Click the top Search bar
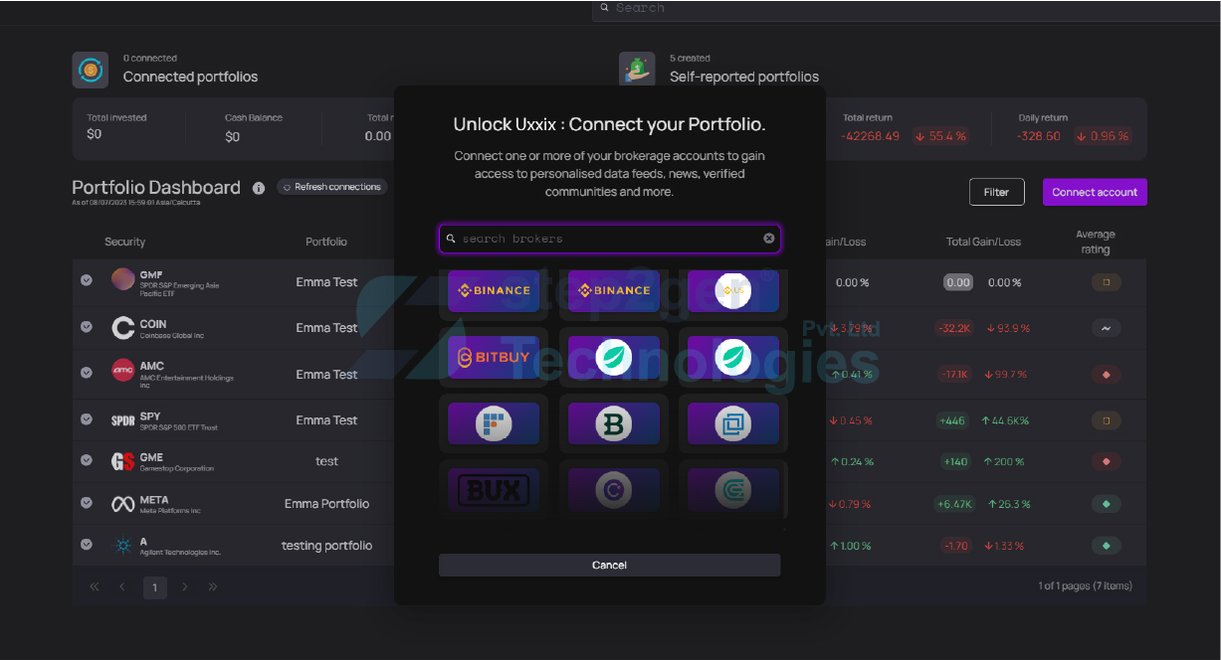 tap(906, 9)
